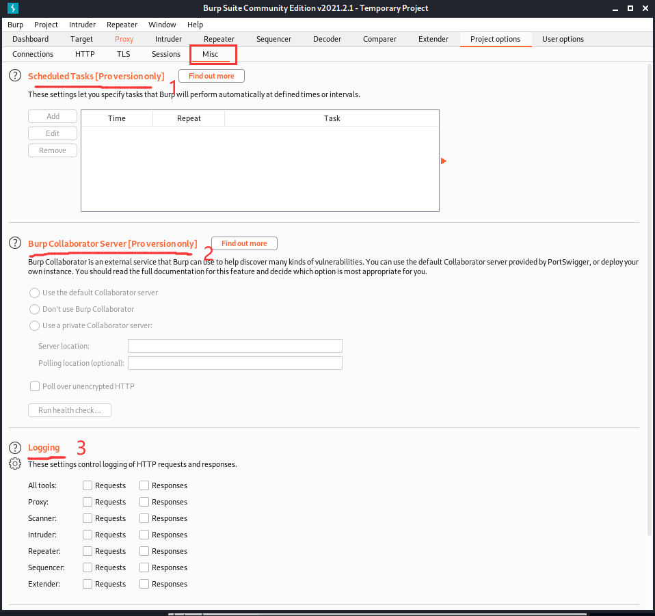The image size is (655, 616).
Task: Select Use a private Collaborator server
Action: click(34, 325)
